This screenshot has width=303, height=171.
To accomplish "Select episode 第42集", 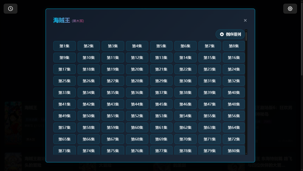I will 89,104.
